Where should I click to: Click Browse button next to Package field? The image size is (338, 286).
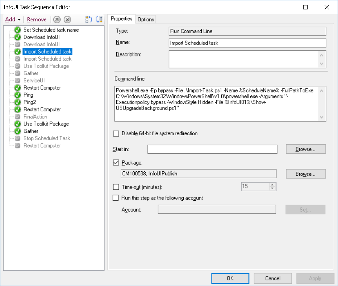306,174
